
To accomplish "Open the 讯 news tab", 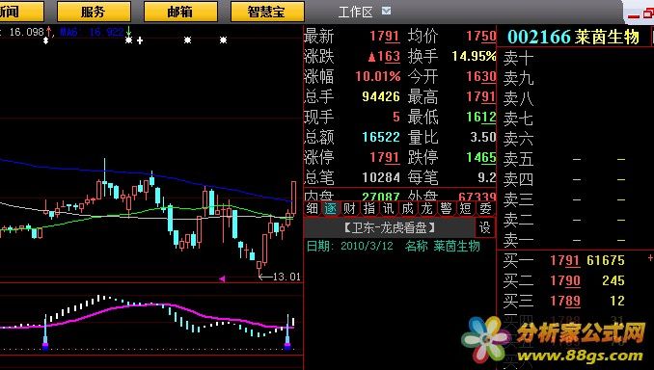I will pyautogui.click(x=389, y=208).
